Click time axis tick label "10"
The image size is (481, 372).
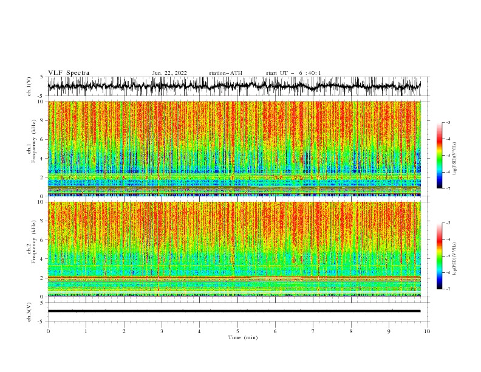(x=427, y=331)
